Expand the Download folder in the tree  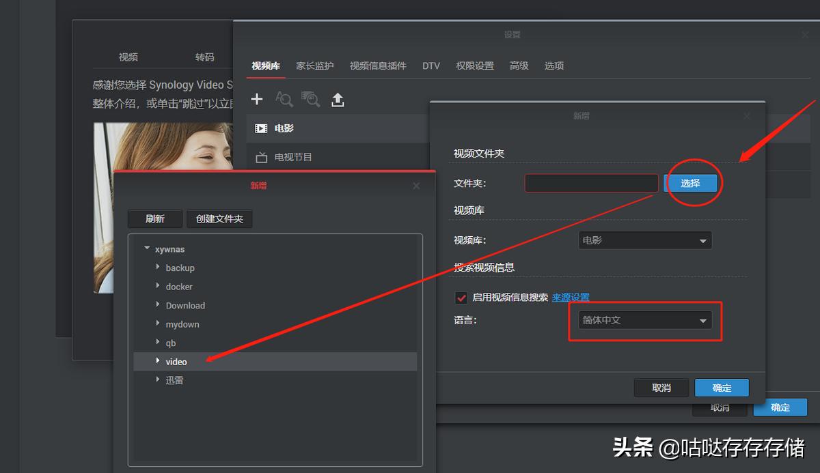[x=158, y=305]
